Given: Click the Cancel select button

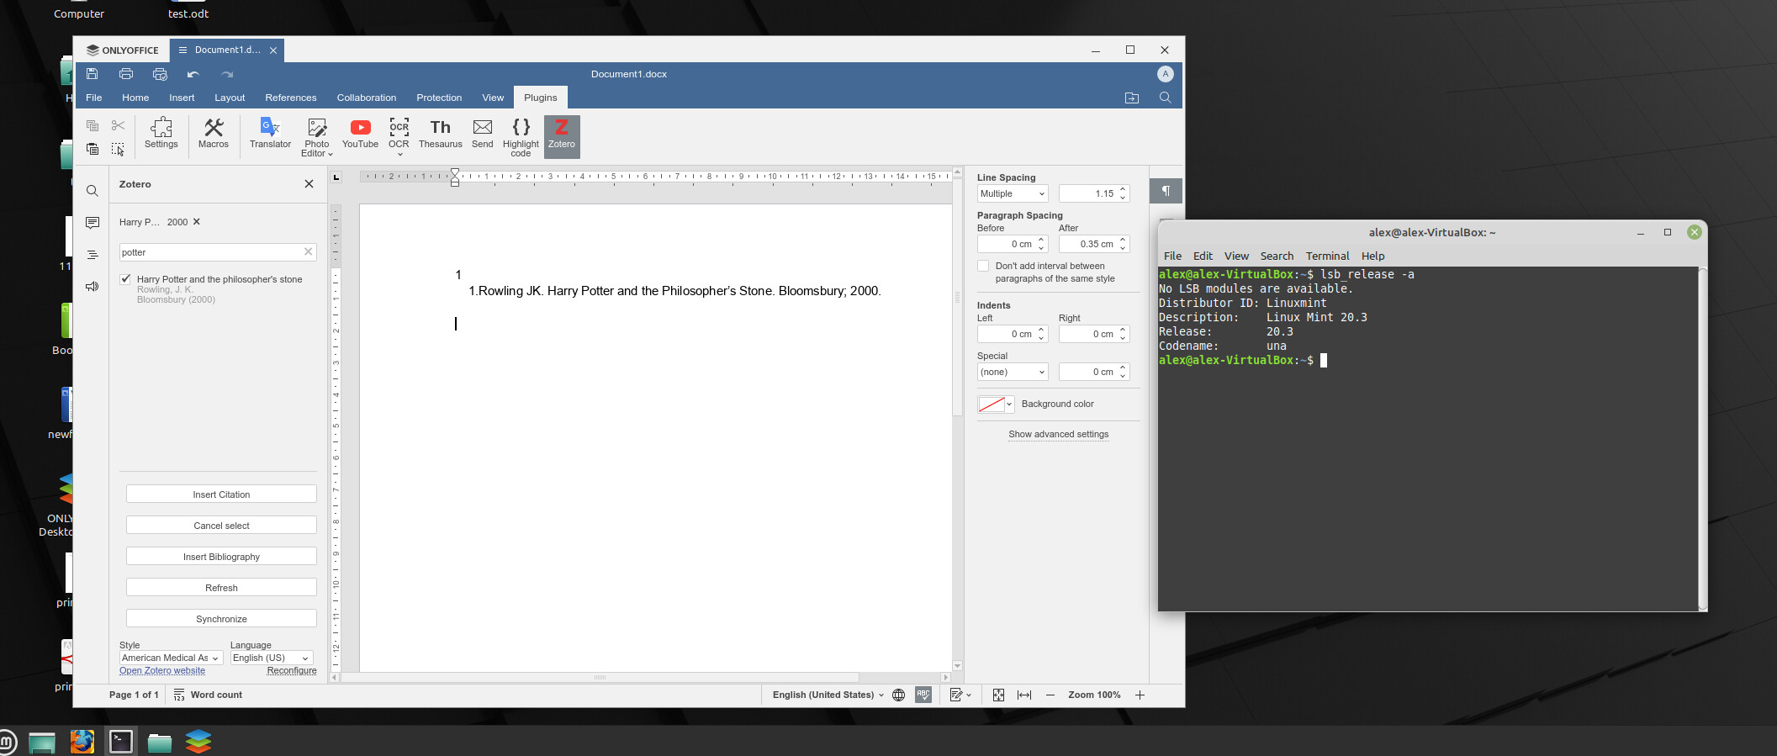Looking at the screenshot, I should (221, 526).
